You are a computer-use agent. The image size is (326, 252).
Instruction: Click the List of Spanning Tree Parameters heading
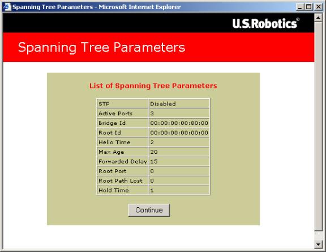tap(153, 86)
